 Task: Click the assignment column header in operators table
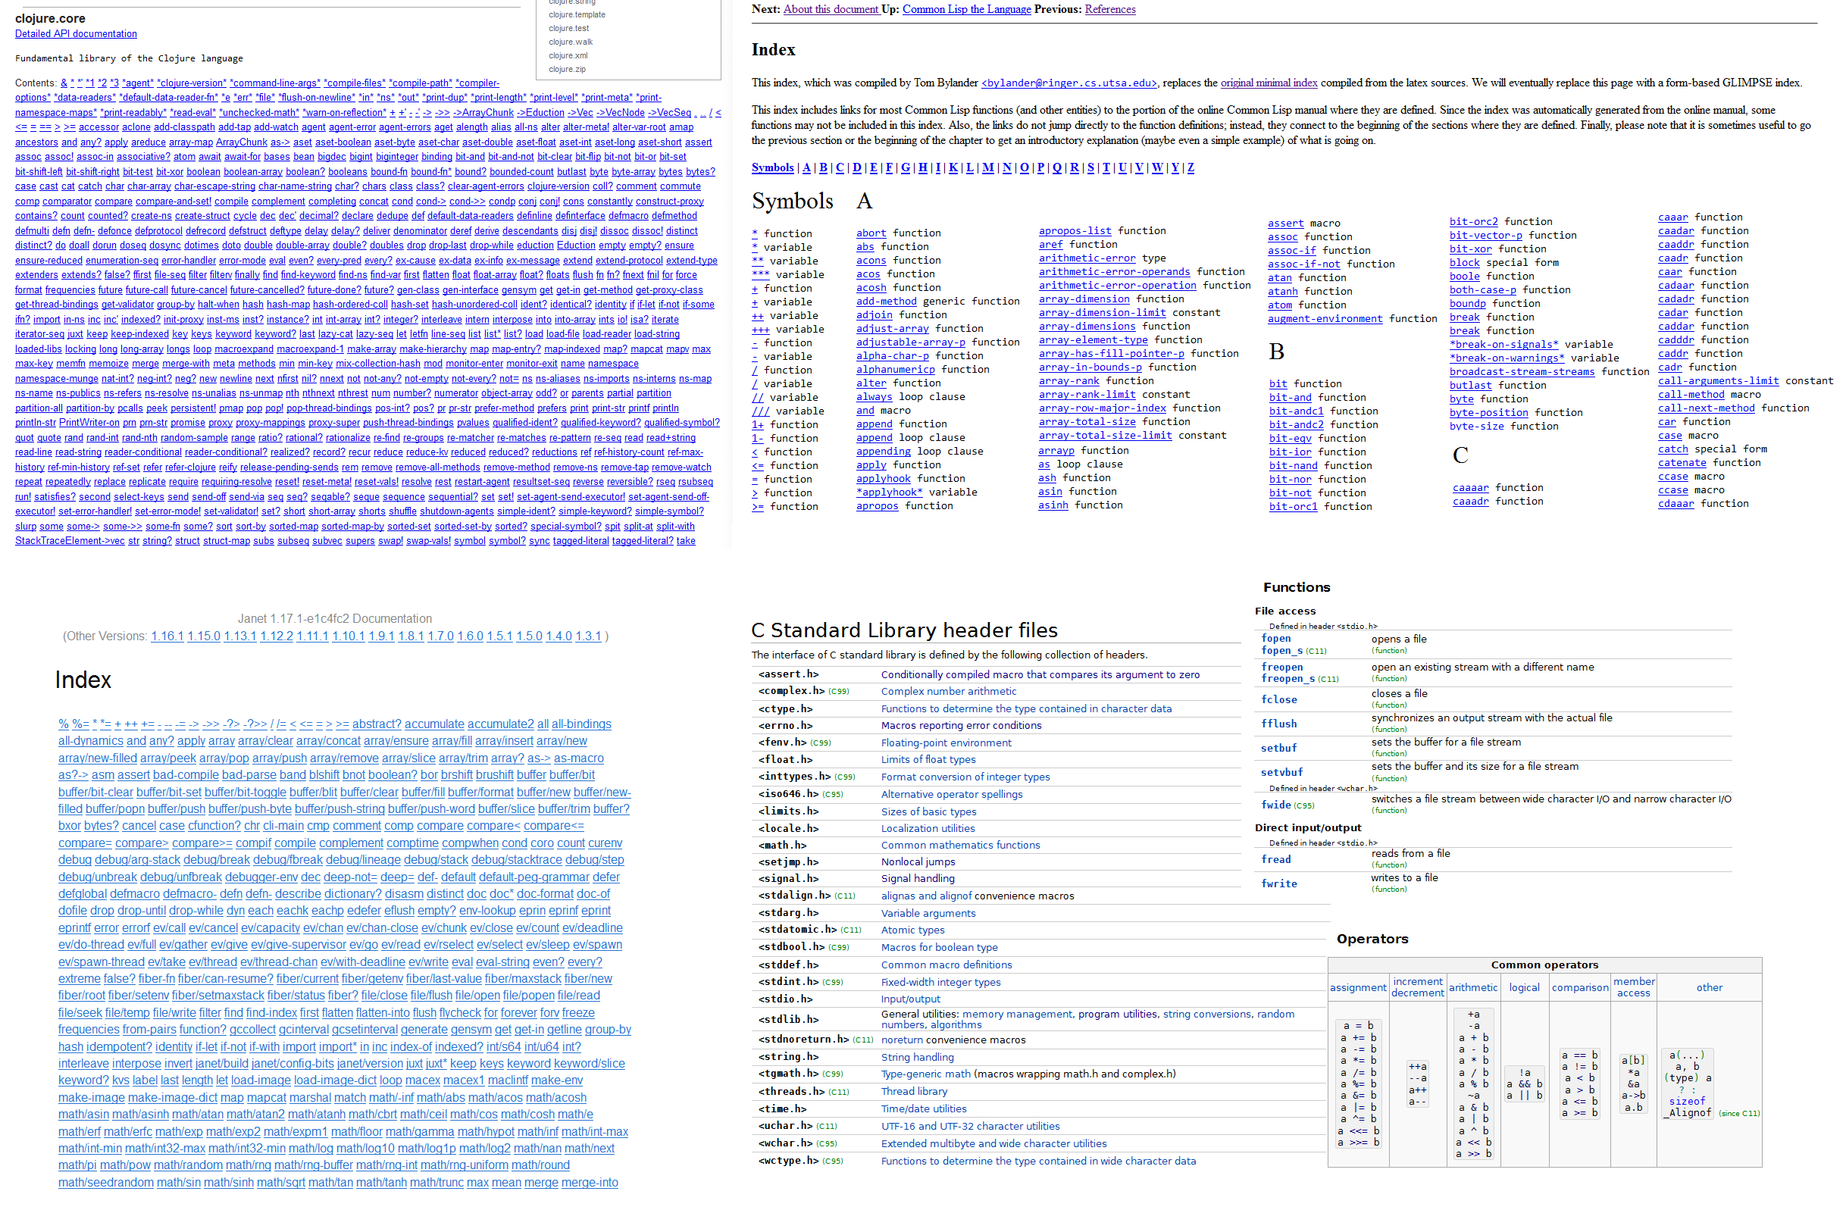click(x=1357, y=987)
